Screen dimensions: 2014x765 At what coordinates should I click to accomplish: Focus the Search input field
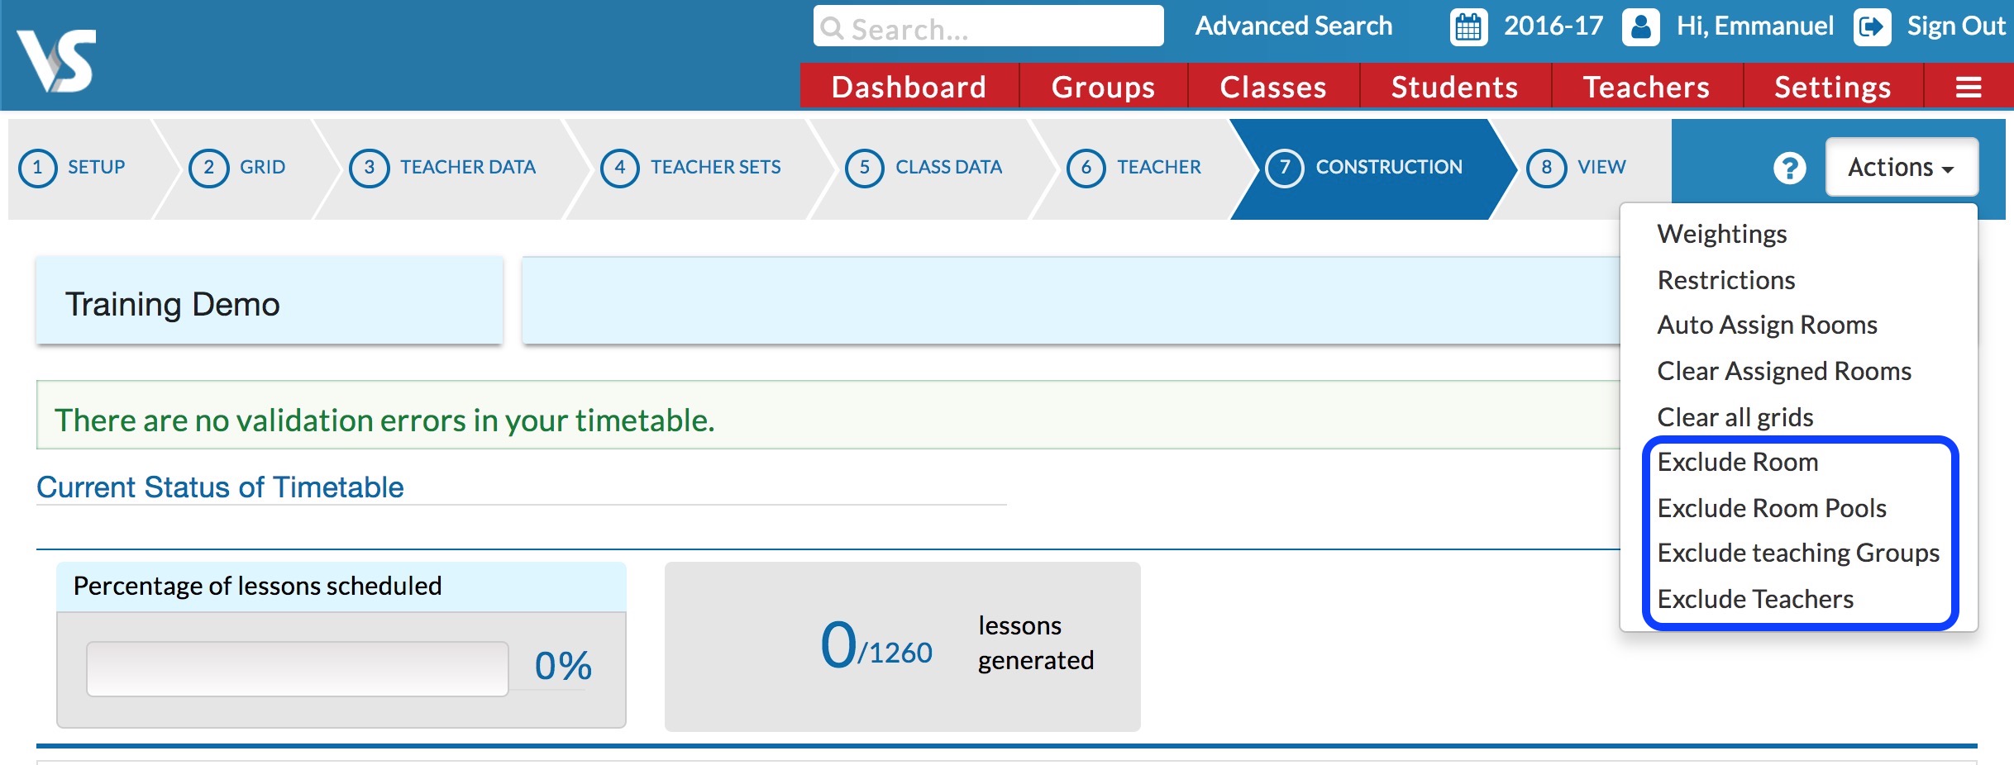988,26
